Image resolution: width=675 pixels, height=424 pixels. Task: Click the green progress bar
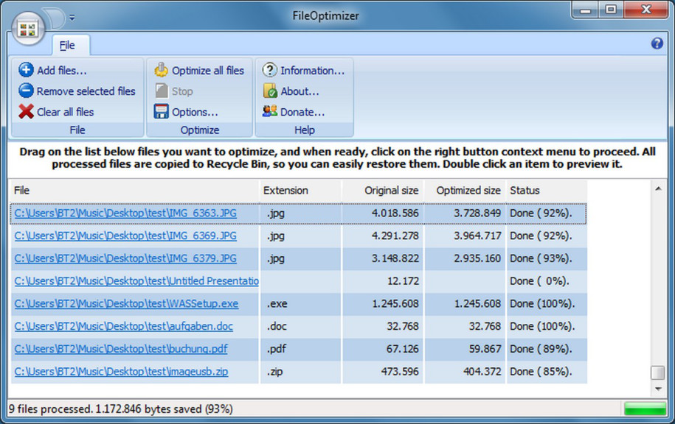(644, 409)
